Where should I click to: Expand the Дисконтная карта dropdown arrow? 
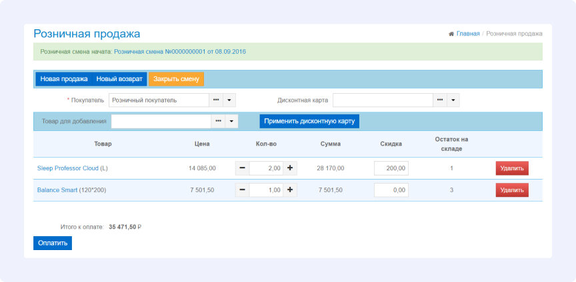click(453, 100)
